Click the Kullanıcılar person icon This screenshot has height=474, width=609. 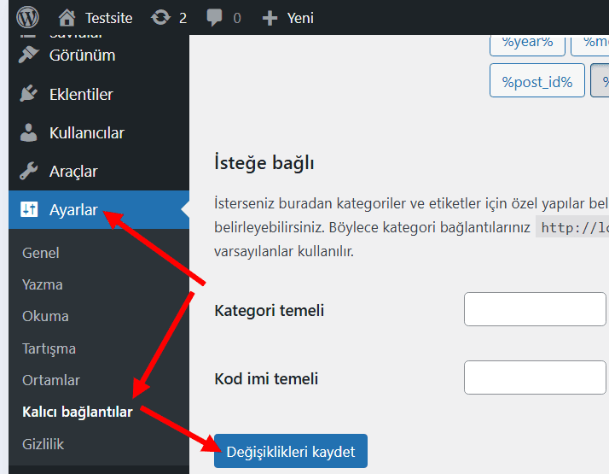(x=28, y=132)
